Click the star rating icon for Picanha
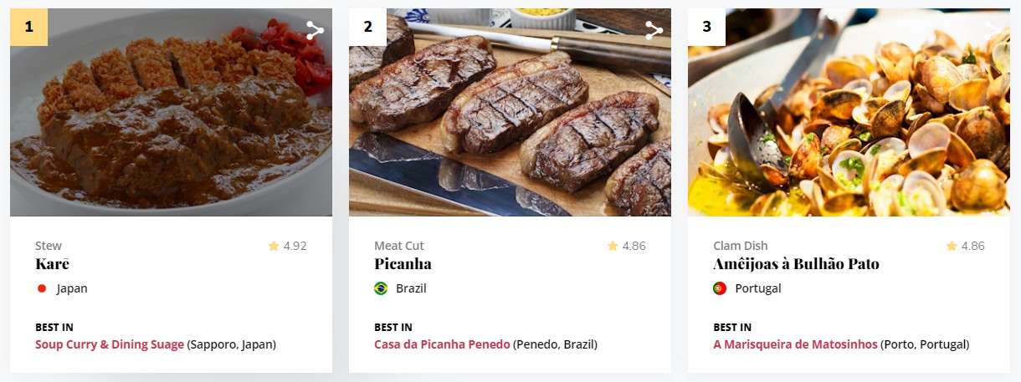The width and height of the screenshot is (1021, 382). click(613, 246)
